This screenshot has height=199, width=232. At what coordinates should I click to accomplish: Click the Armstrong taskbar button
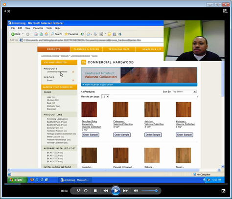75,180
